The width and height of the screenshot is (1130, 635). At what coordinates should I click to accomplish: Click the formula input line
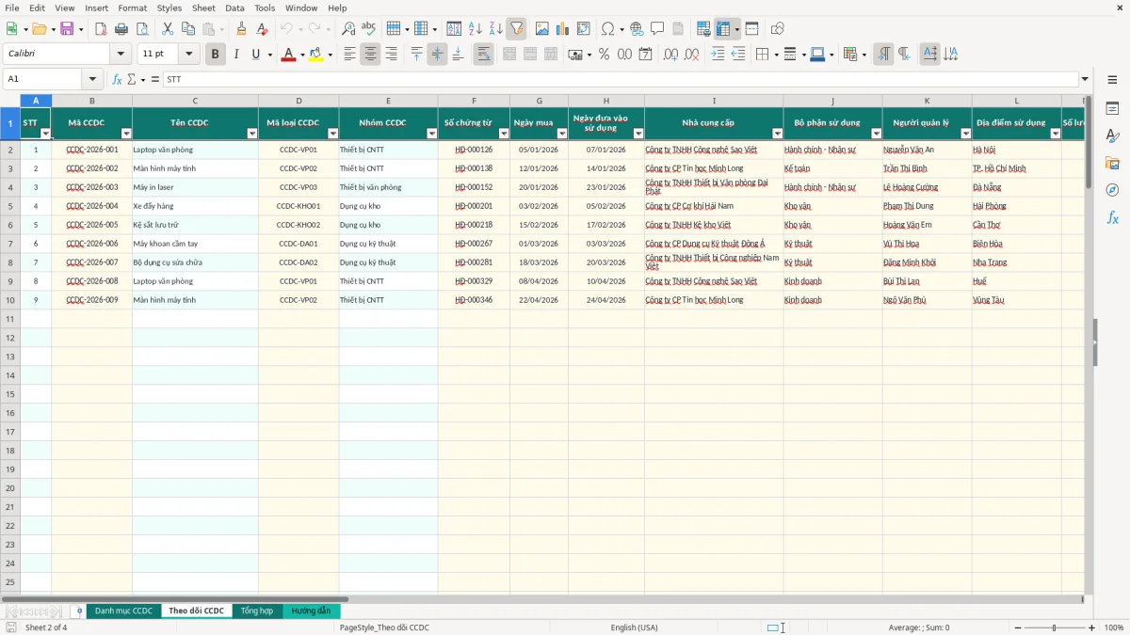click(x=620, y=79)
